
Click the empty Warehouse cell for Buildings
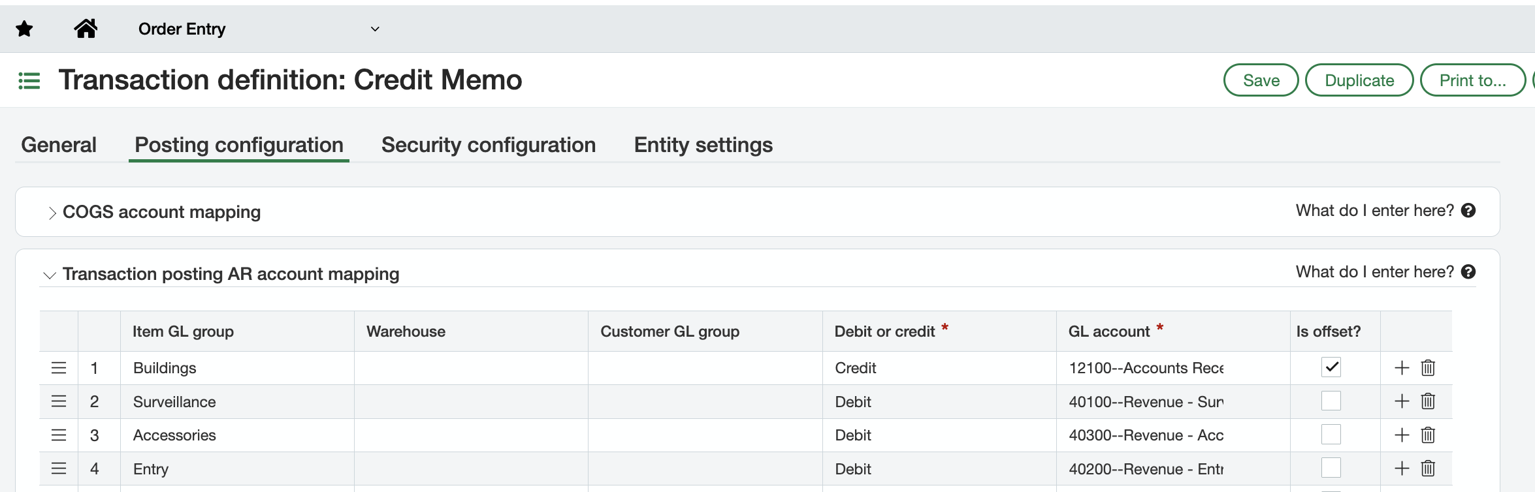coord(471,368)
